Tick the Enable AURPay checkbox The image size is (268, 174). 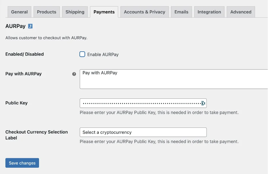click(82, 54)
